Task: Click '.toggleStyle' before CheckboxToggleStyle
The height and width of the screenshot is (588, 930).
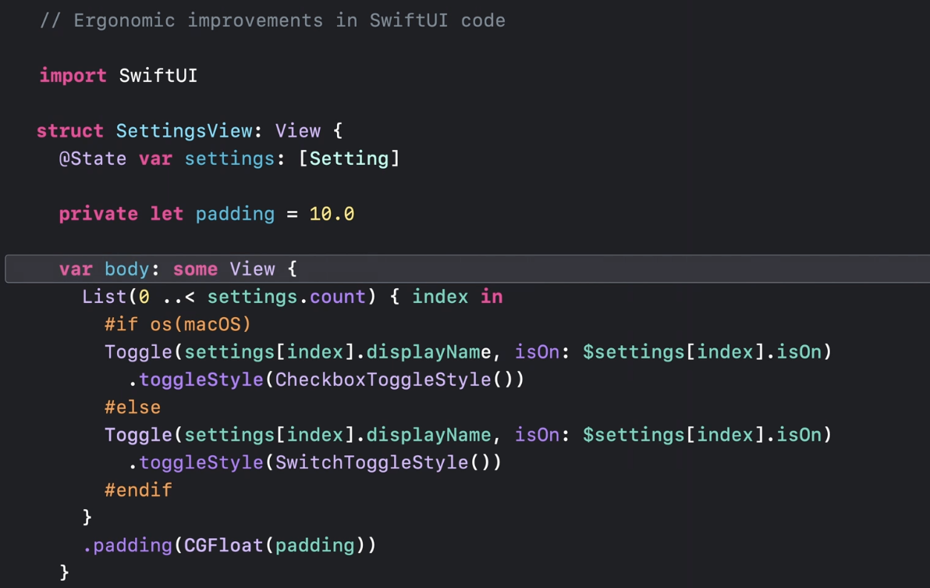Action: pyautogui.click(x=195, y=380)
